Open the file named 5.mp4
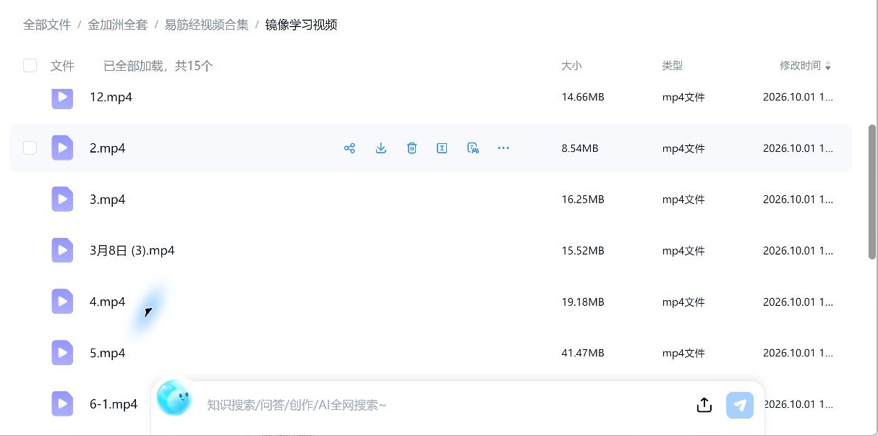The width and height of the screenshot is (878, 436). 108,353
